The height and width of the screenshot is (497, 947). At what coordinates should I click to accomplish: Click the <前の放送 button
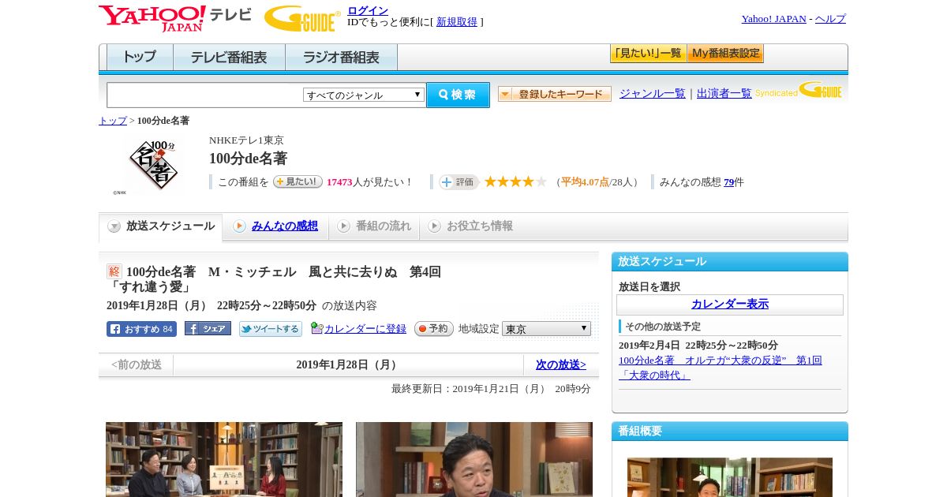[x=137, y=364]
